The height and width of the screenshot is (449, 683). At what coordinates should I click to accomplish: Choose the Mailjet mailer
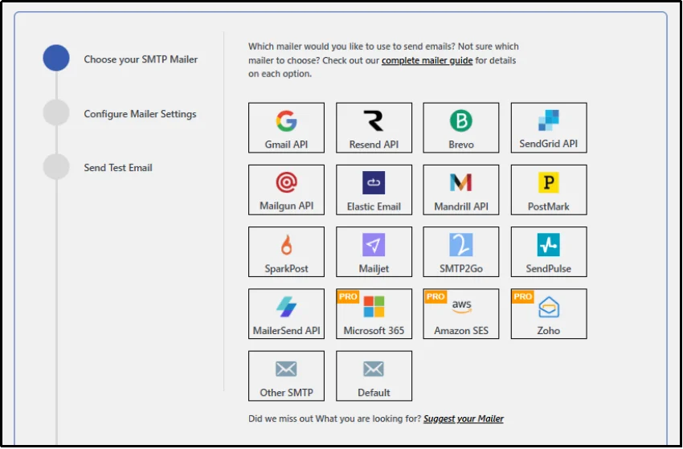pyautogui.click(x=374, y=251)
